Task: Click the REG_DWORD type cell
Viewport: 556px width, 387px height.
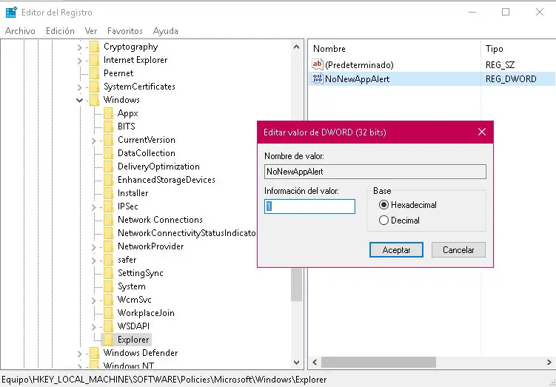Action: 511,78
